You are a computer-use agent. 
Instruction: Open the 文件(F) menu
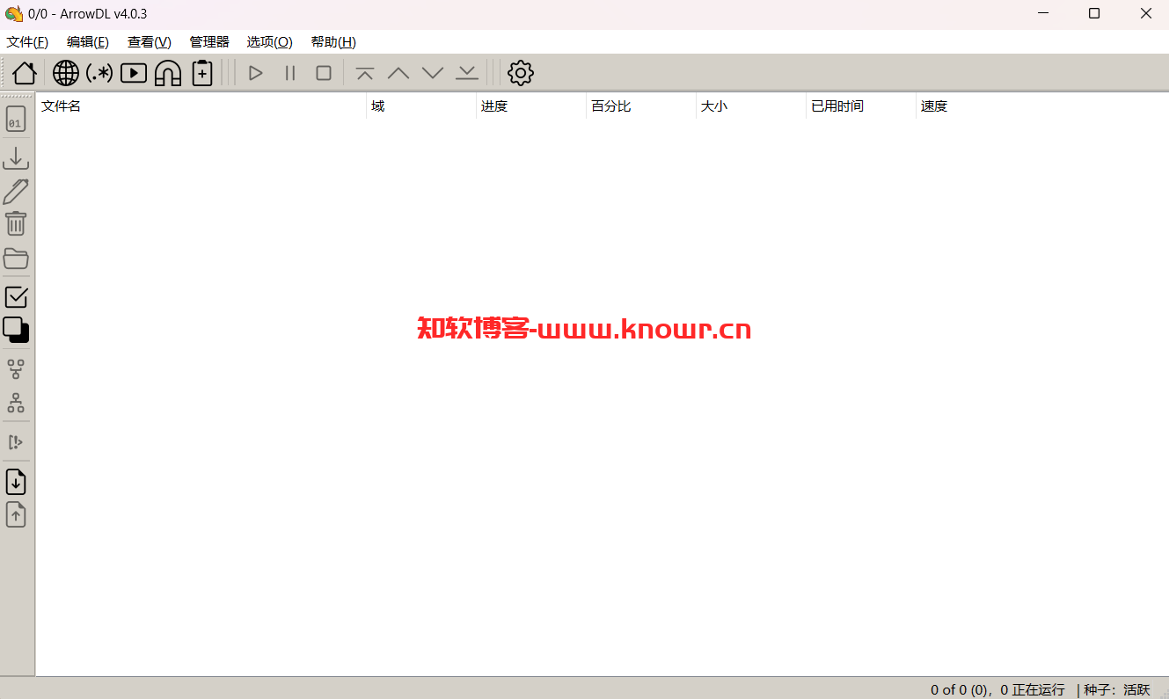coord(27,42)
